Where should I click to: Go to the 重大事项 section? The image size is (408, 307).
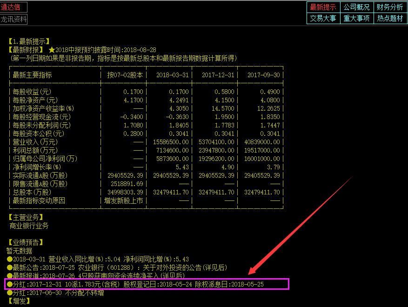point(357,18)
